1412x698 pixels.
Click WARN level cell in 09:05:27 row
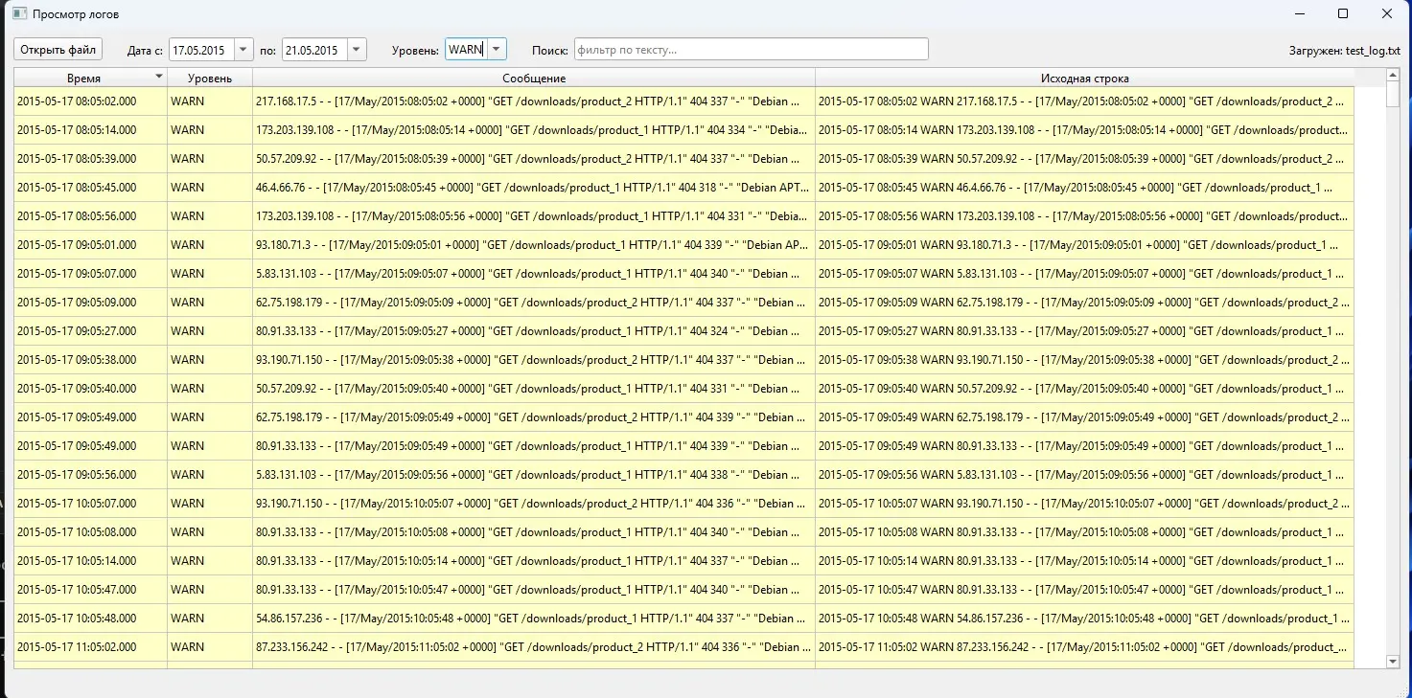coord(210,331)
